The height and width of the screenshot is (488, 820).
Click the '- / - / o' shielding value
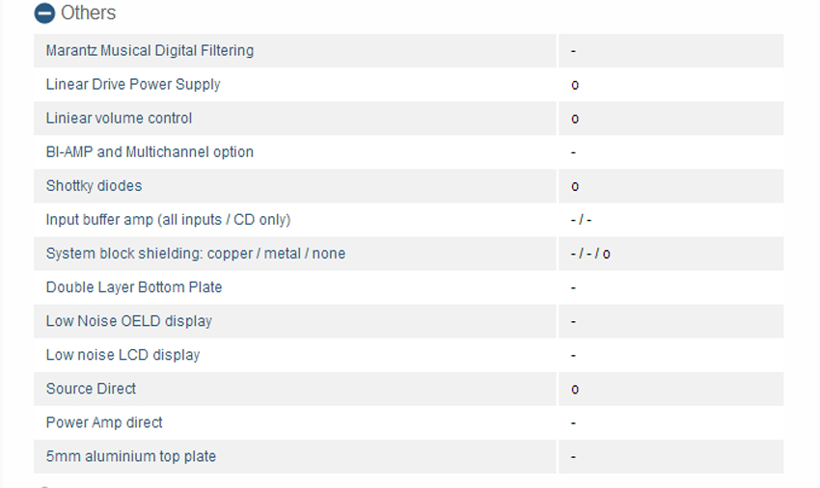(590, 255)
